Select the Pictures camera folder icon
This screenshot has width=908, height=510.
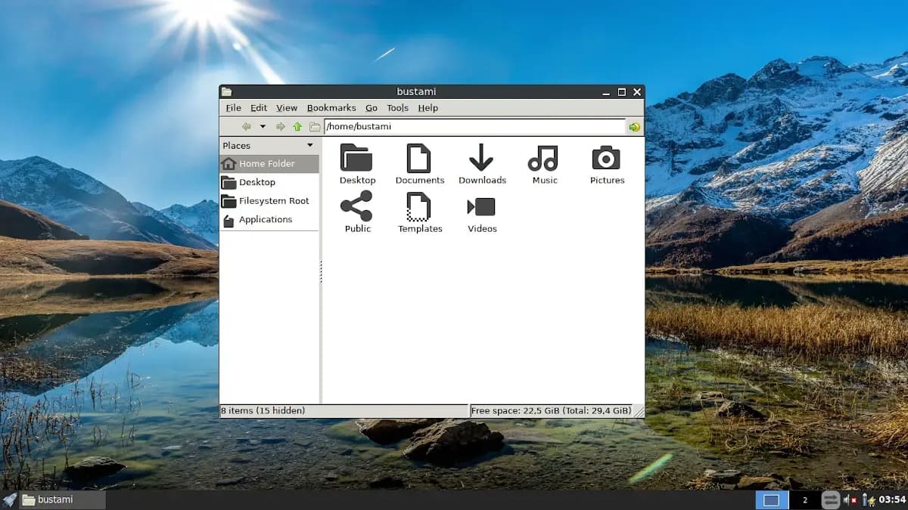(606, 159)
